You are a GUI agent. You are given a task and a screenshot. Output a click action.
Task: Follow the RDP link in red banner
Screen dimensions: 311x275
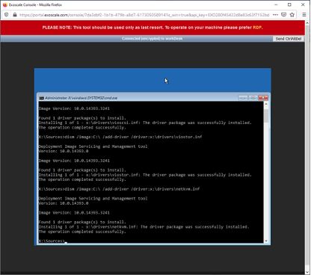pyautogui.click(x=257, y=28)
